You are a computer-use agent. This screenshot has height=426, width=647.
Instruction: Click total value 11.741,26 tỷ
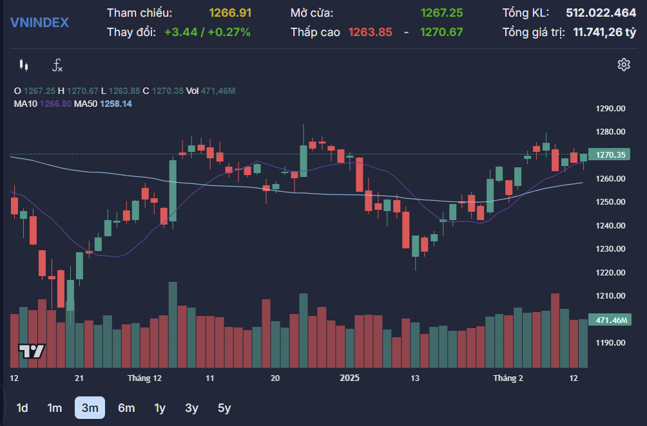point(604,32)
